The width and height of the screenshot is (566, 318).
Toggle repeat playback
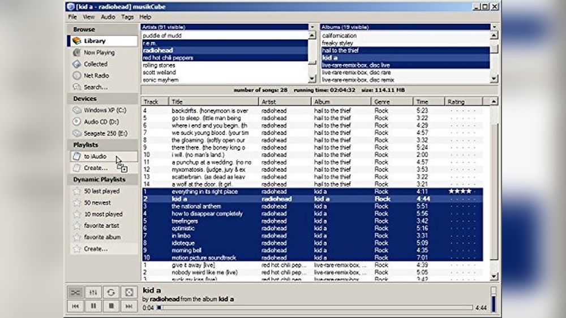[x=111, y=292]
